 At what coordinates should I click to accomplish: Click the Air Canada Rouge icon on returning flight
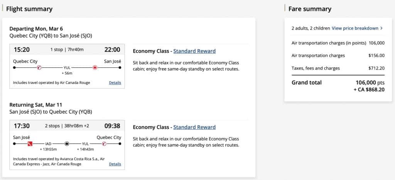click(x=104, y=144)
